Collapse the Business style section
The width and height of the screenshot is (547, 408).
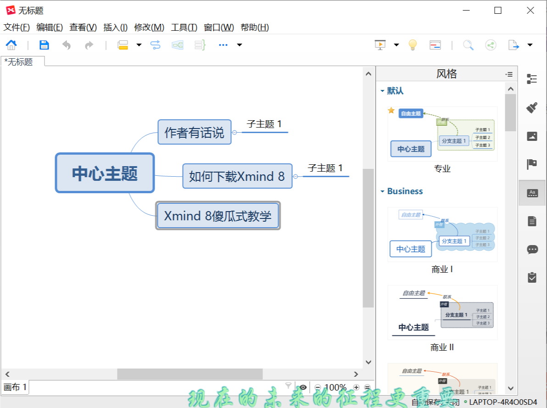pos(382,191)
